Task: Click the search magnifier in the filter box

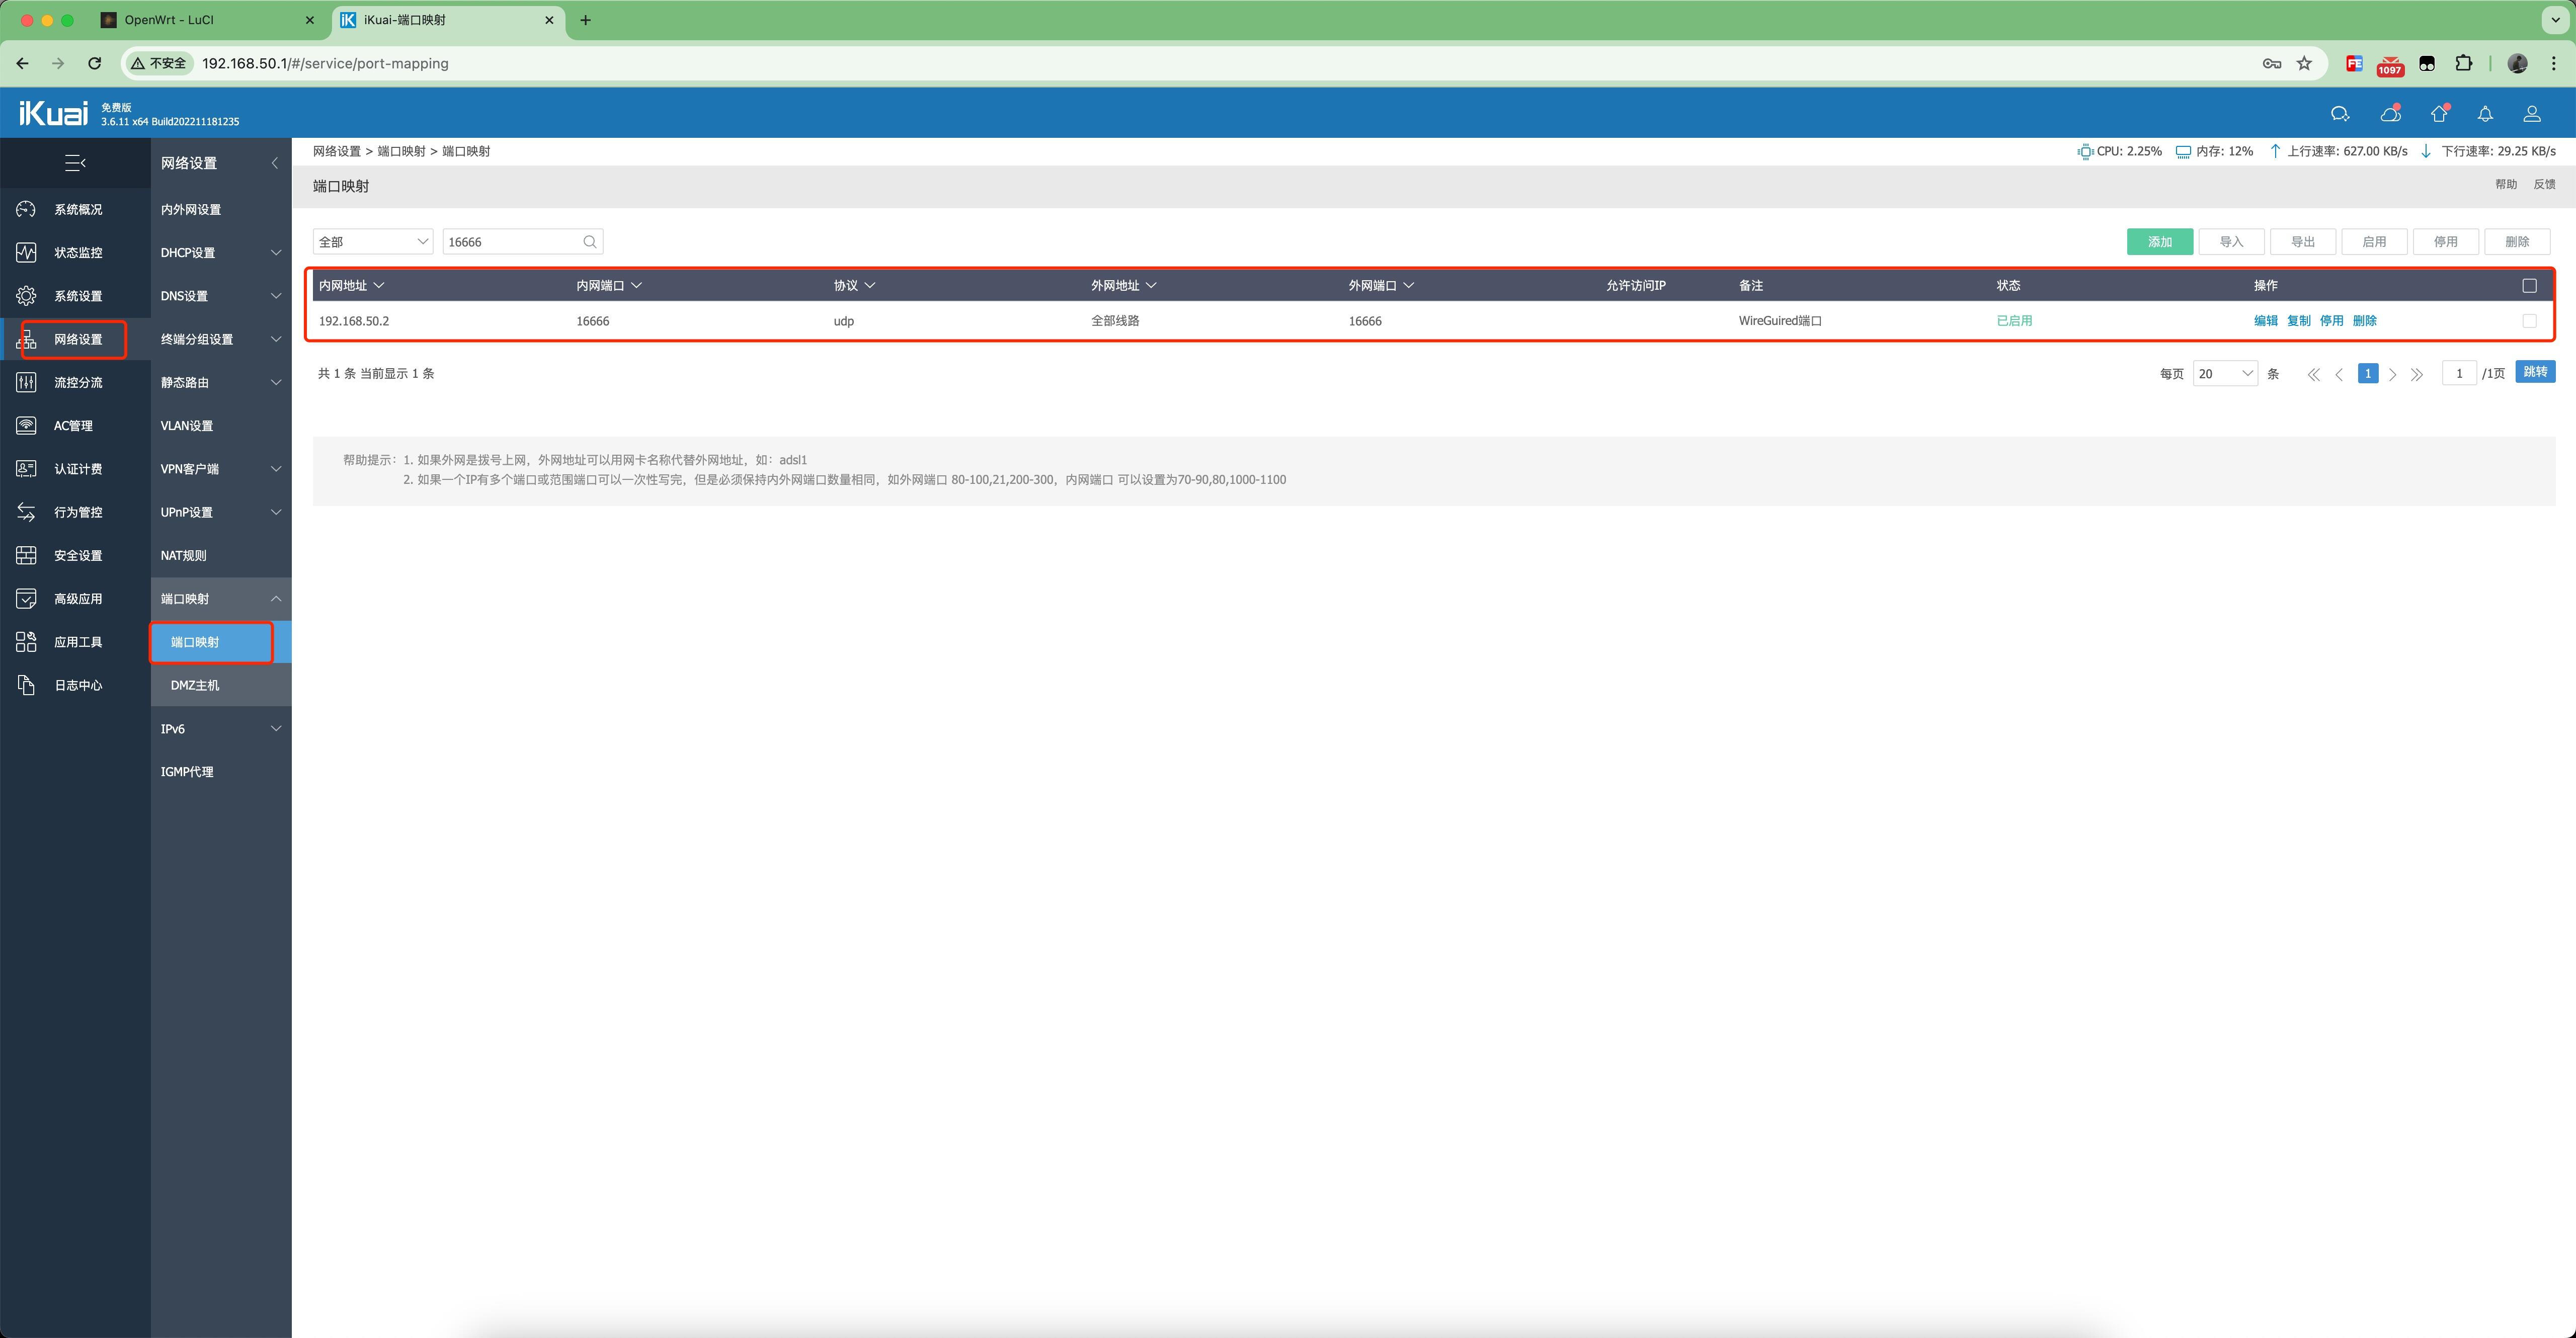Action: pos(590,242)
